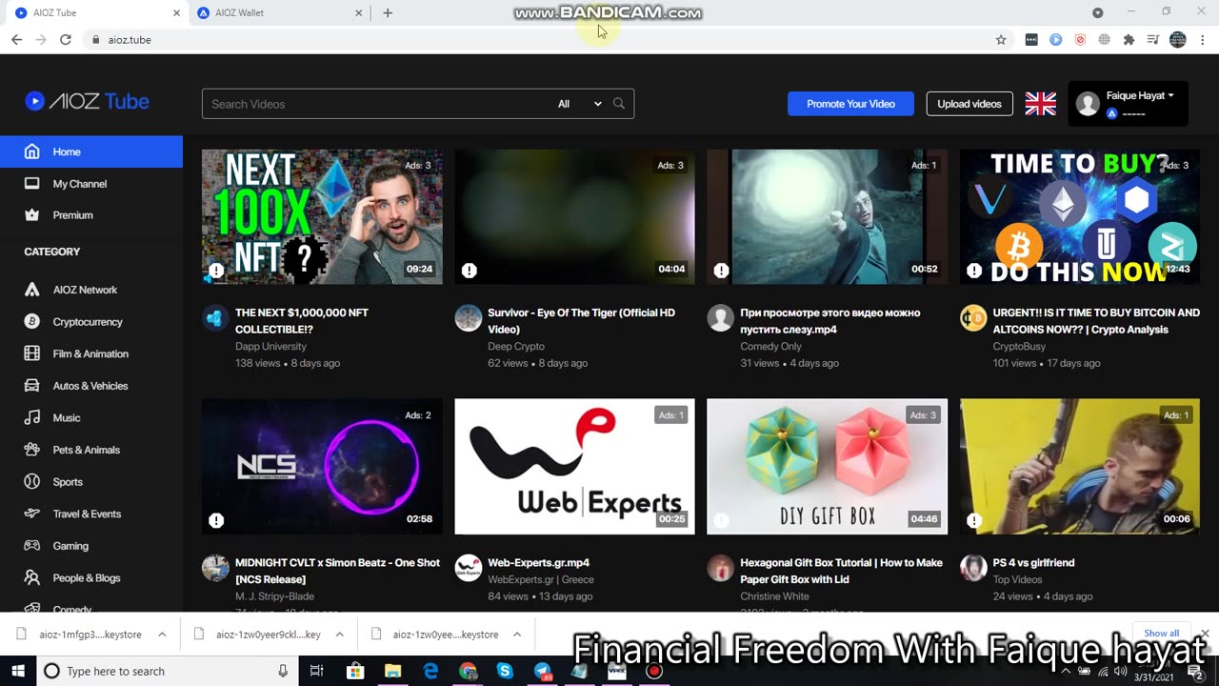Select the Film & Animation icon

32,353
